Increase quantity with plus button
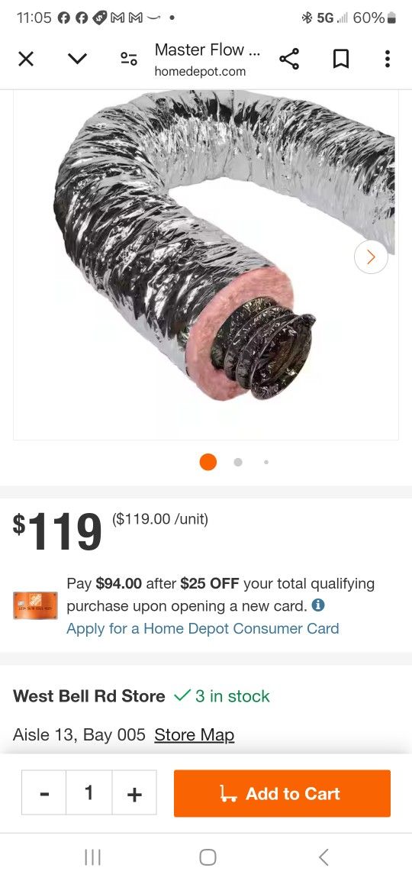Screen dimensions: 412x884 point(134,792)
